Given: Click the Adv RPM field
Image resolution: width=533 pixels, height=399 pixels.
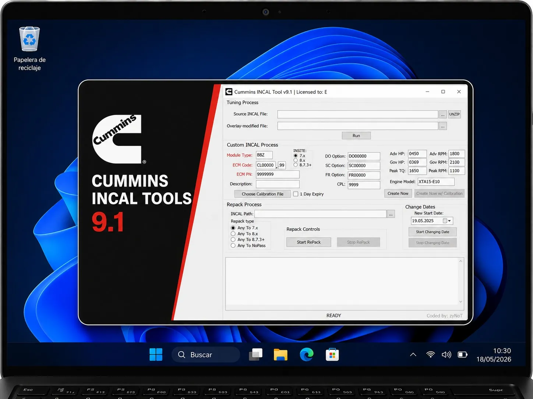Looking at the screenshot, I should click(456, 154).
